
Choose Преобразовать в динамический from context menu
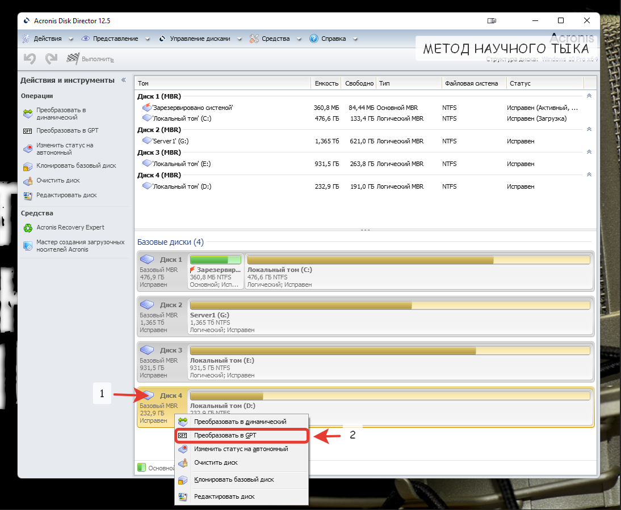[241, 422]
